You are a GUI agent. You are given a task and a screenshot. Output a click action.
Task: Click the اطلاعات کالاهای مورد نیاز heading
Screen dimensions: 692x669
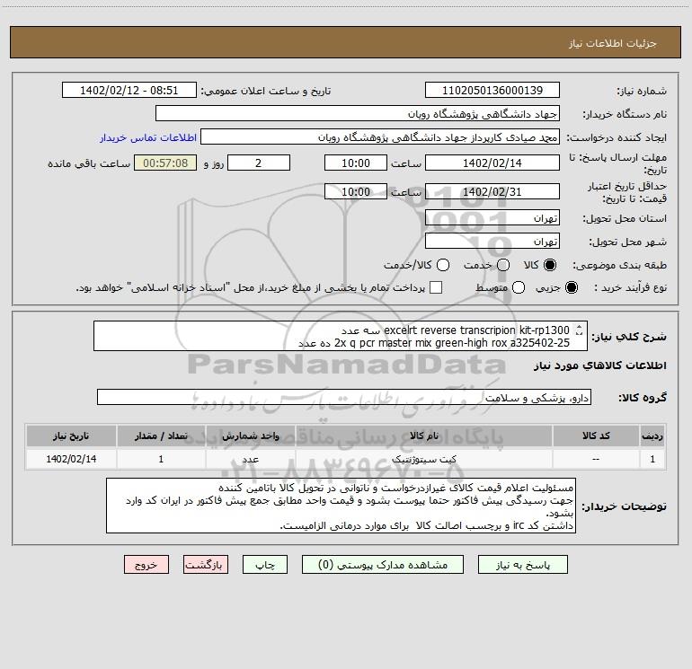coord(600,365)
